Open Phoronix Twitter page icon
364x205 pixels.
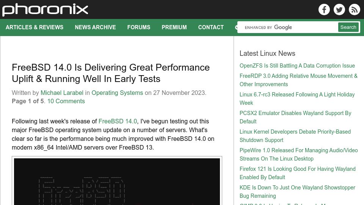(x=339, y=9)
